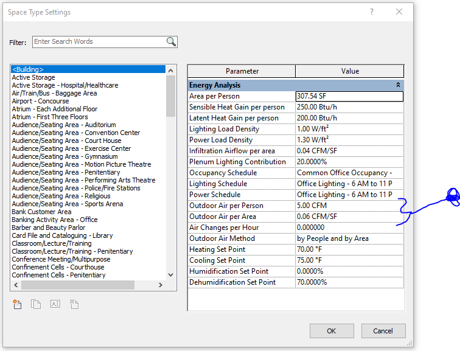Click the Cancel button
The image size is (460, 351).
(383, 331)
